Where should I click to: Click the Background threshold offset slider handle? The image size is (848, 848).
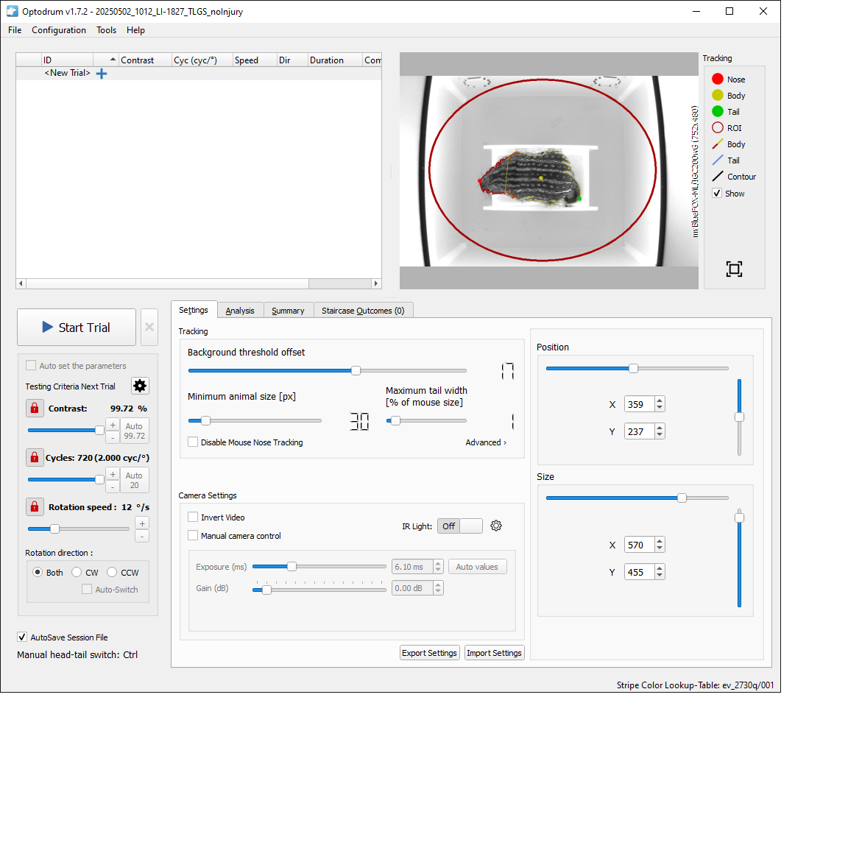[356, 370]
